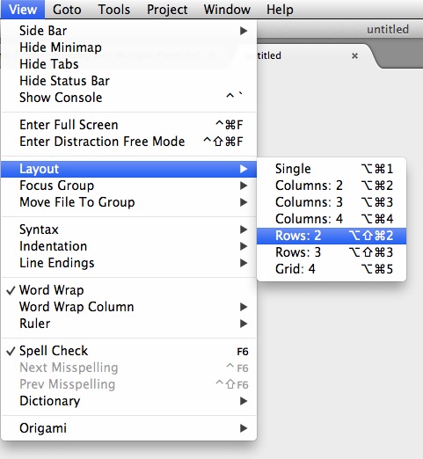Expand the Side Bar submenu arrow
Screen dimensions: 423x459
(x=244, y=31)
